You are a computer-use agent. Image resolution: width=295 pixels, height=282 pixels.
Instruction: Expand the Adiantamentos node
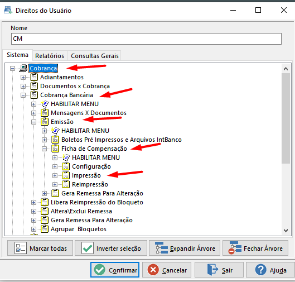[x=23, y=77]
